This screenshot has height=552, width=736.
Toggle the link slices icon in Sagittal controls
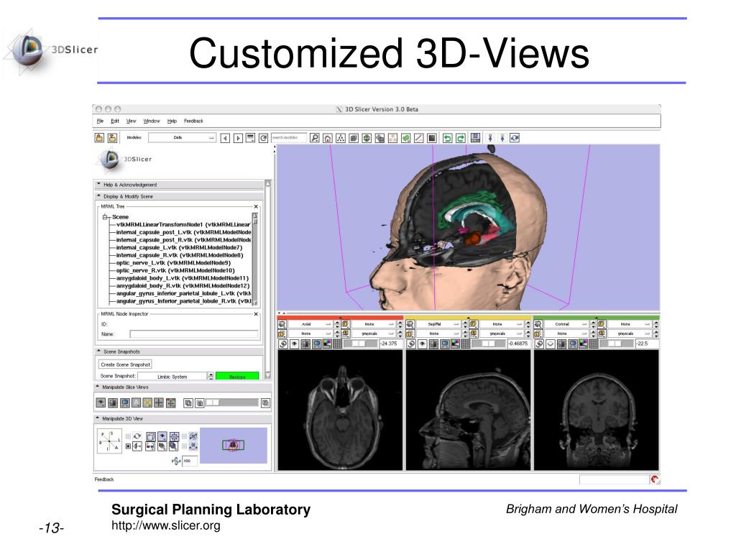411,344
